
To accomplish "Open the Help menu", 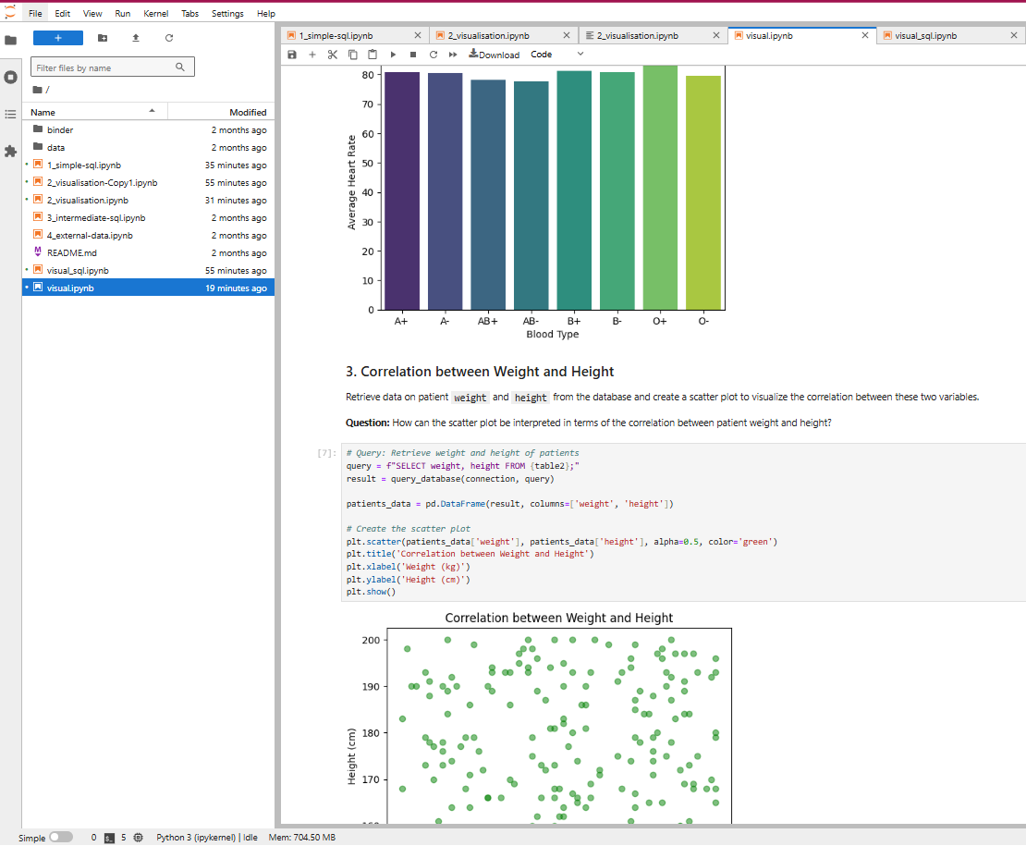I will click(265, 13).
